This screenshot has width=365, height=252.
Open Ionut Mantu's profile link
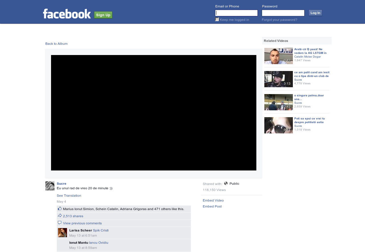[79, 243]
